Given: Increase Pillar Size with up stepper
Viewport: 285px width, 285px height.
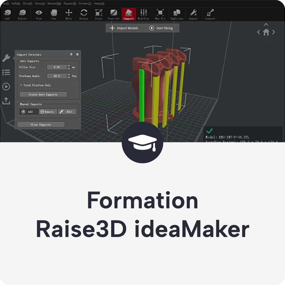Looking at the screenshot, I should click(69, 66).
